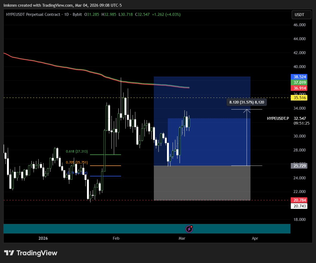Viewport: 316px width, 263px height.
Task: Select the yellow 35.516 price label
Action: (299, 98)
